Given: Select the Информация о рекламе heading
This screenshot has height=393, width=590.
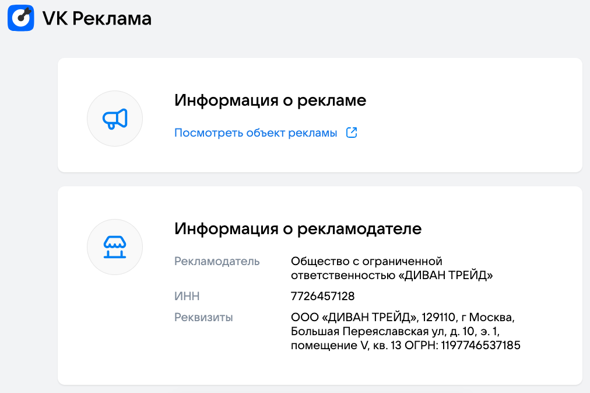Looking at the screenshot, I should (x=270, y=100).
